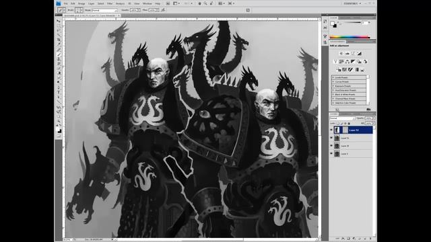This screenshot has height=242, width=431.
Task: Launch Bridge from the application bar
Action: pos(168,3)
